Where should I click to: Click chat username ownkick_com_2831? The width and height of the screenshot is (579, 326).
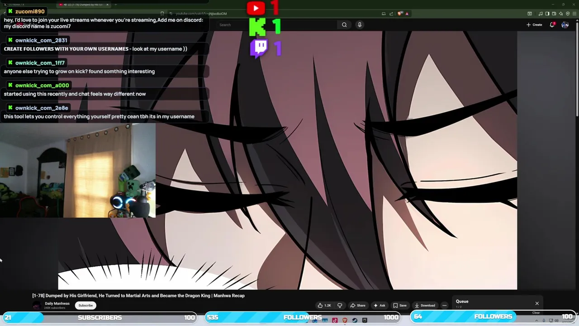pos(41,40)
